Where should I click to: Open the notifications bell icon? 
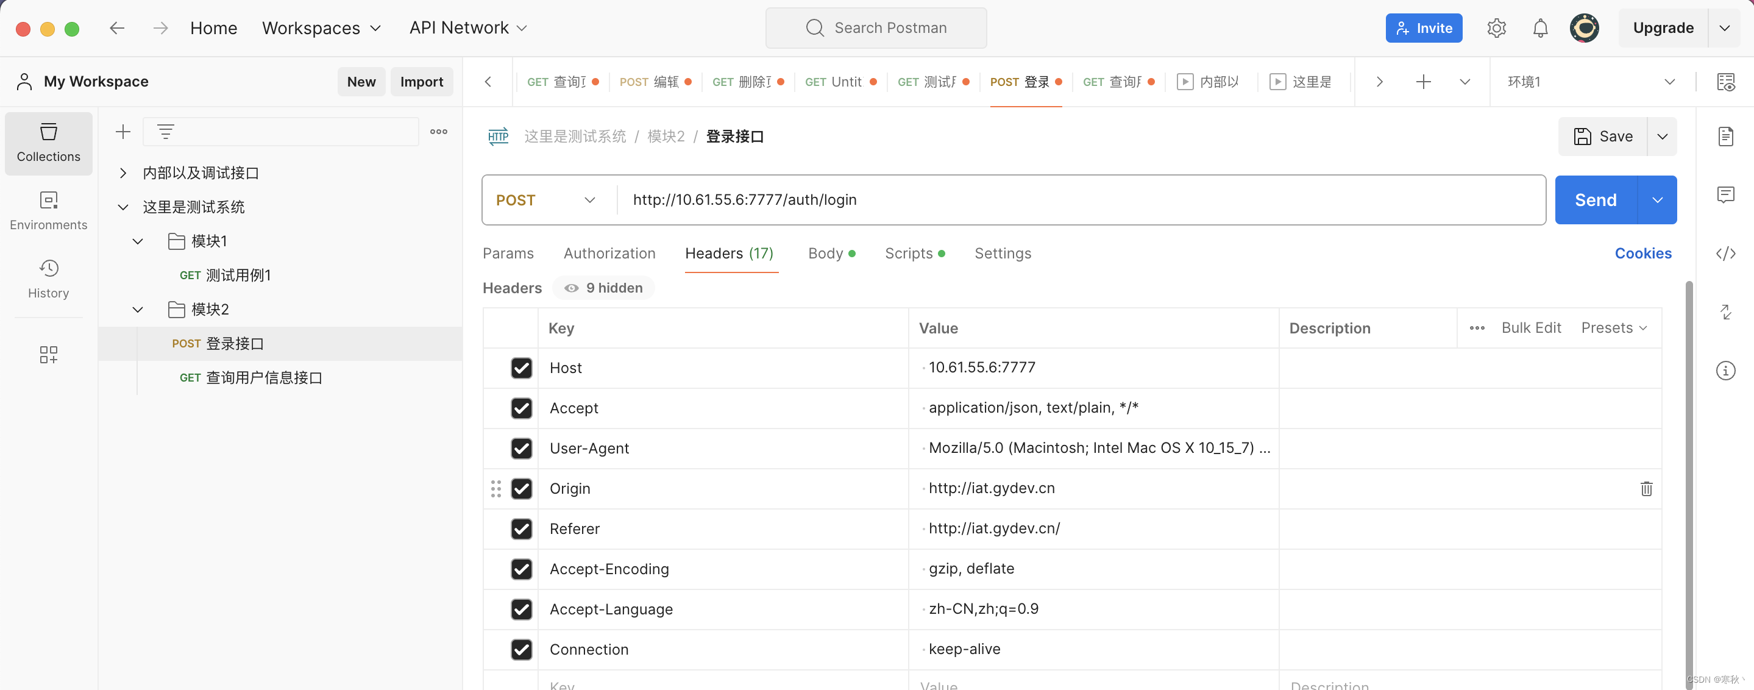click(x=1539, y=28)
